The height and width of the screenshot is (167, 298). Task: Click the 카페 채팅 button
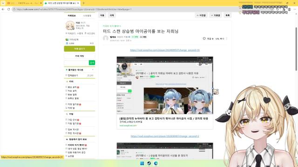point(80,56)
